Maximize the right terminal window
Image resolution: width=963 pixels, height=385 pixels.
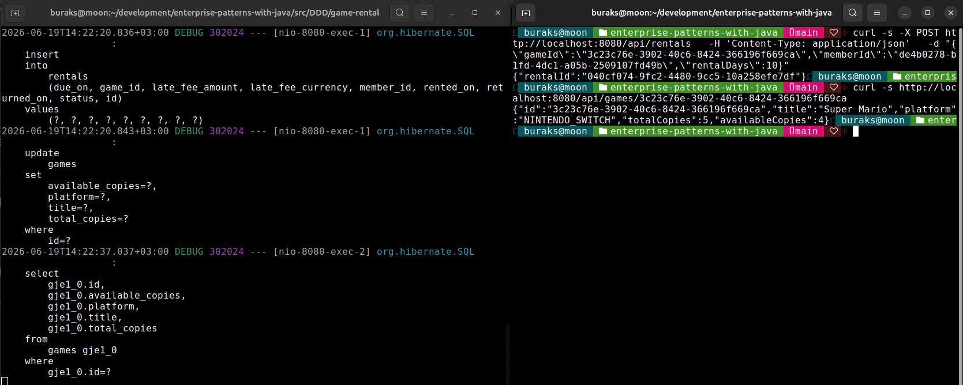pos(928,13)
